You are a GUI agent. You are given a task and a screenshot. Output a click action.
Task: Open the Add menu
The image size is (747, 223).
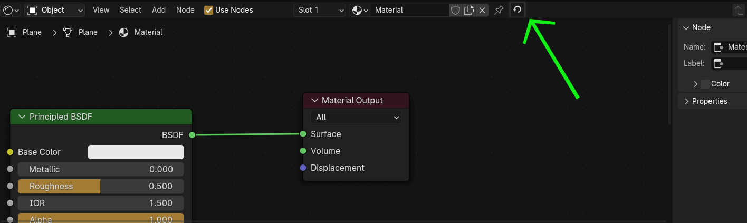click(159, 10)
